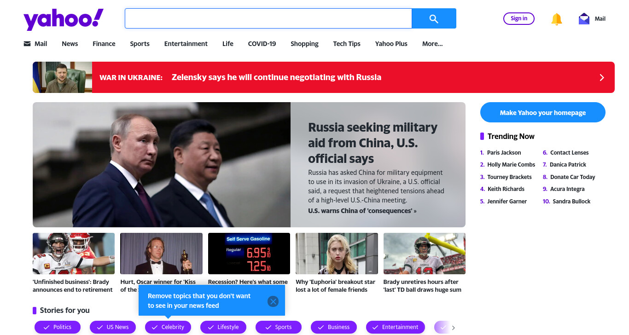Click trending topic Contact Lenses
The width and height of the screenshot is (629, 335).
[x=570, y=153]
